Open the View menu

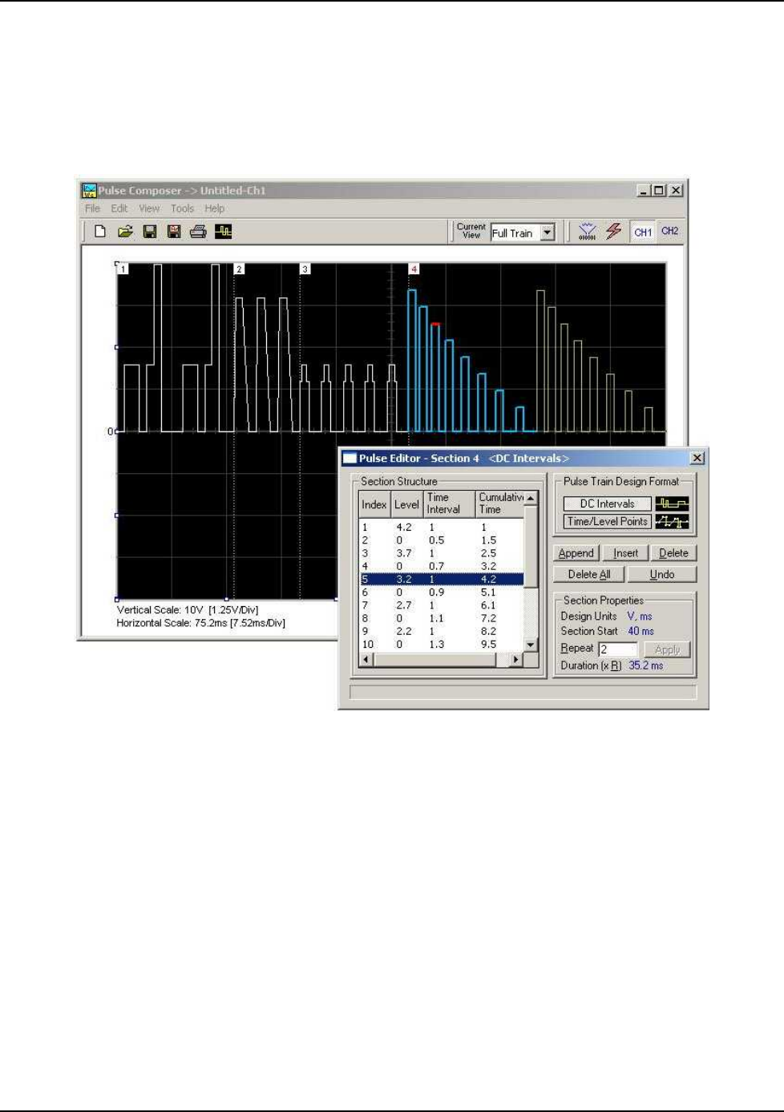click(149, 208)
